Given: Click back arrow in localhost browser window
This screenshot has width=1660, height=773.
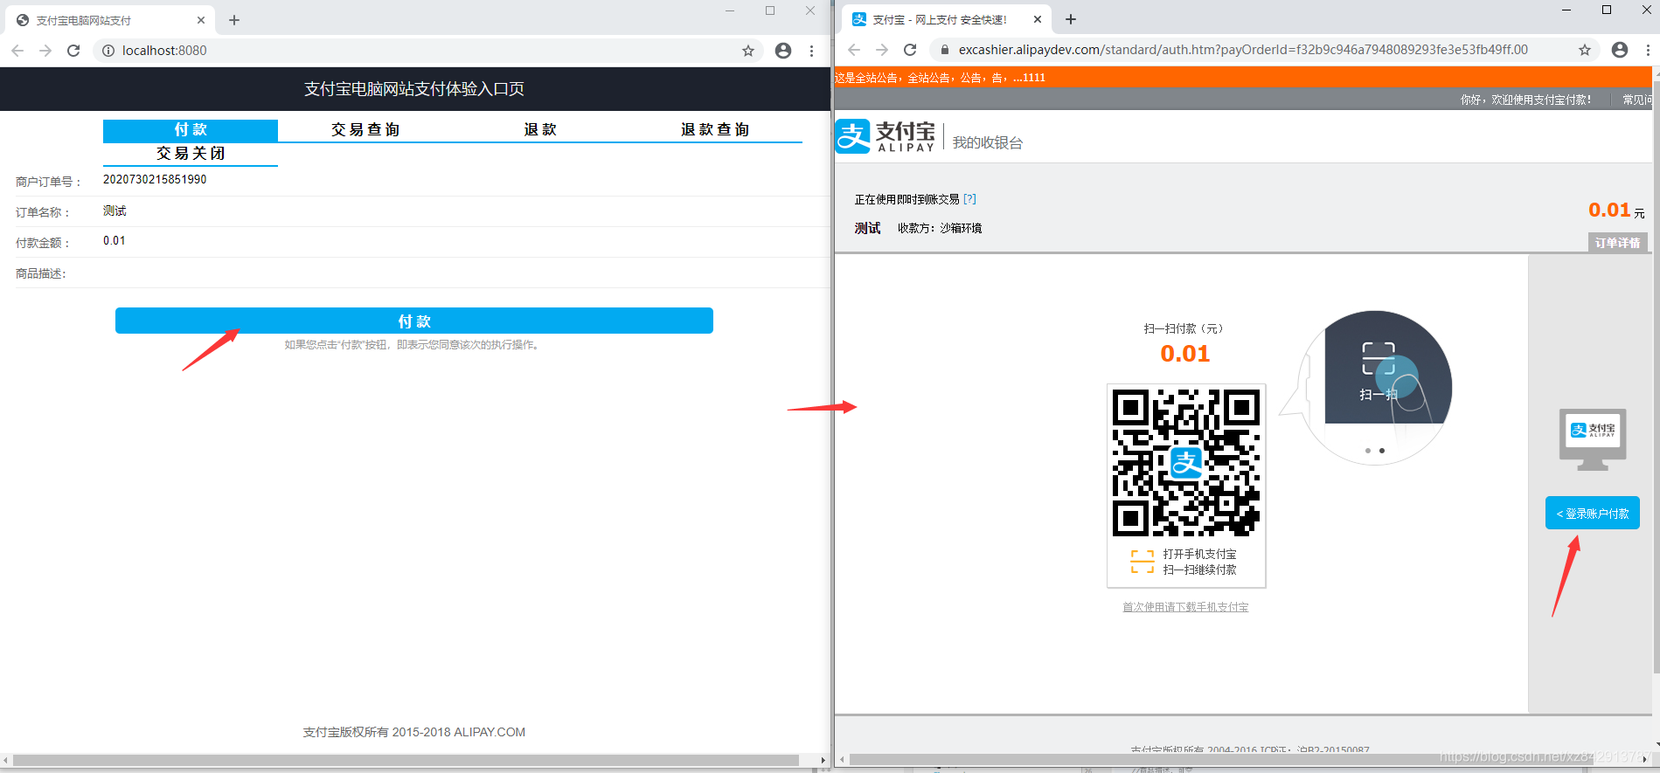Looking at the screenshot, I should (x=17, y=51).
